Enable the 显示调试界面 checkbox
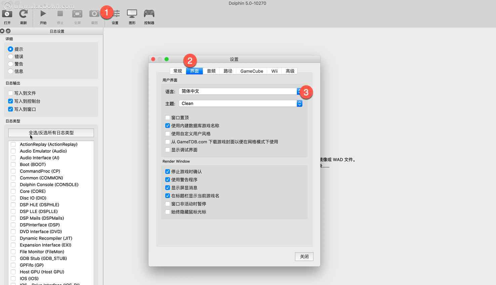 pyautogui.click(x=168, y=150)
